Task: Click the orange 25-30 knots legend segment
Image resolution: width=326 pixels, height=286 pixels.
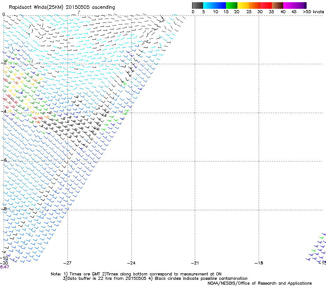Action: (x=255, y=5)
